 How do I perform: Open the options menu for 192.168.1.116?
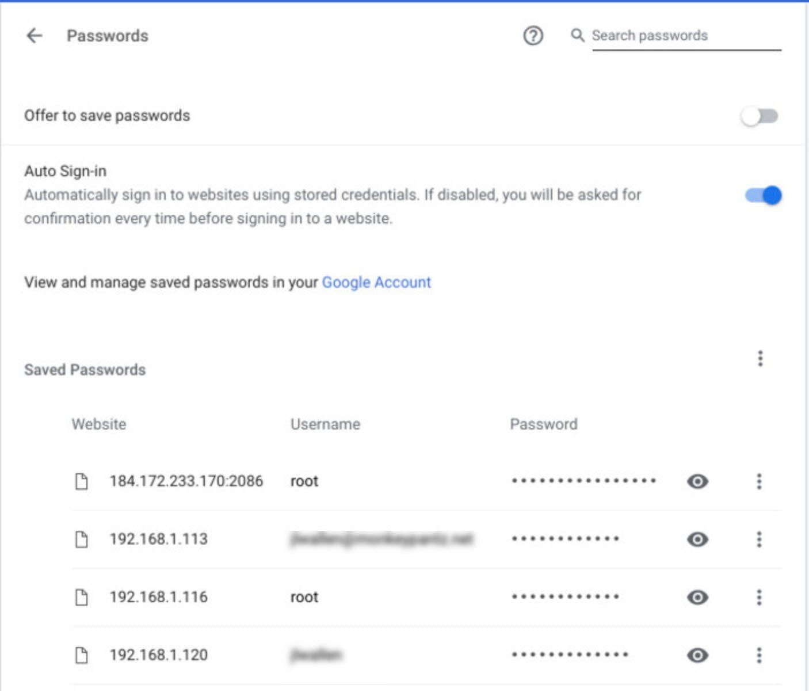click(760, 597)
